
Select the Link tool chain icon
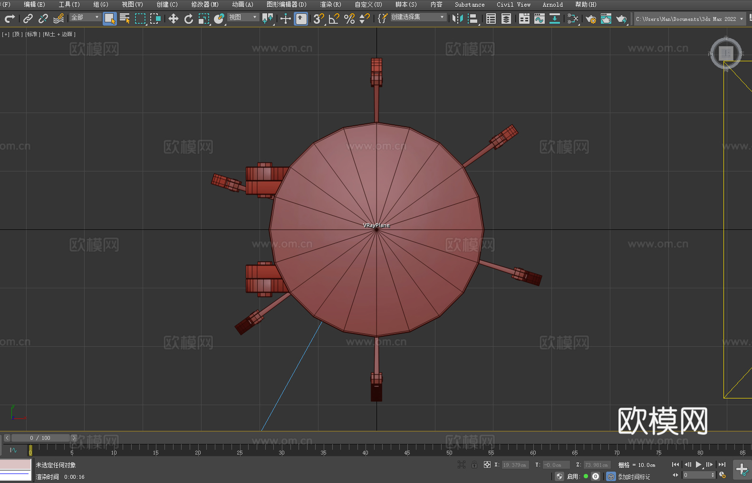pos(28,19)
